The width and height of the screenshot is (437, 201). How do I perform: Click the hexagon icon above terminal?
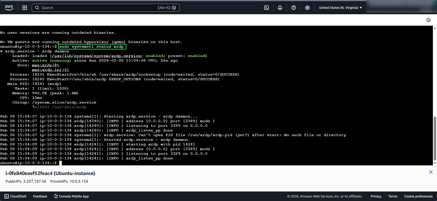428,20
